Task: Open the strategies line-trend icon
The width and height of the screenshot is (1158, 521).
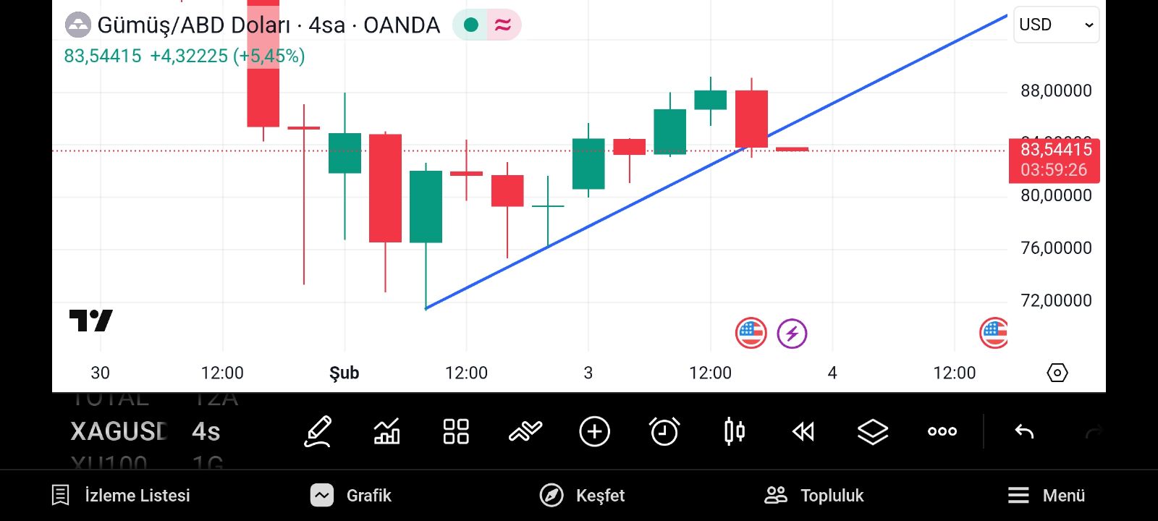Action: click(525, 432)
